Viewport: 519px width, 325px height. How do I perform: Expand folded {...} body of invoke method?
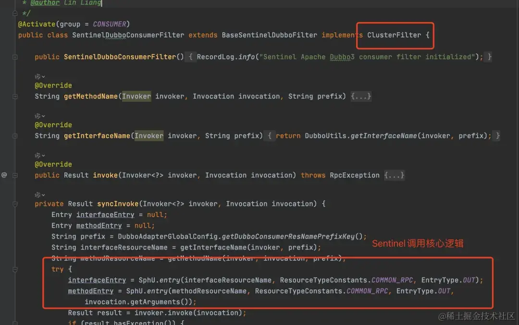coord(394,175)
